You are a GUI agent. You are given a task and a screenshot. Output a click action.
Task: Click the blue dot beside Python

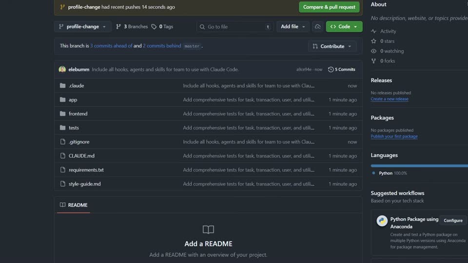click(373, 173)
